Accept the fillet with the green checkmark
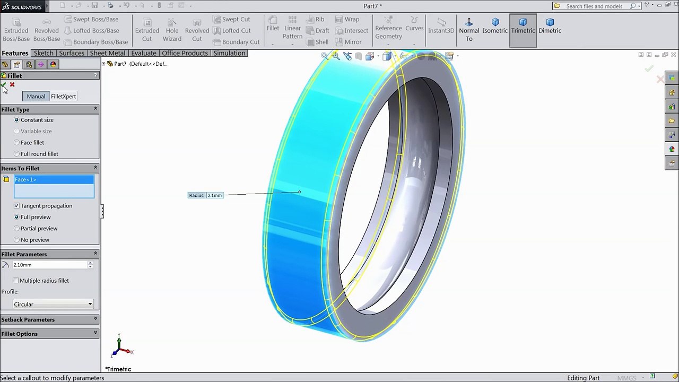 pyautogui.click(x=4, y=85)
